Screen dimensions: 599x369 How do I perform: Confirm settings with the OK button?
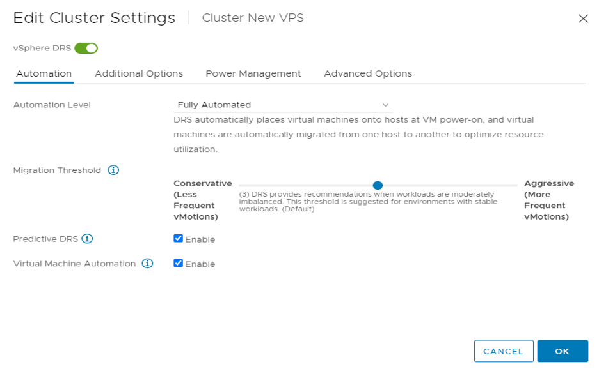(x=562, y=351)
